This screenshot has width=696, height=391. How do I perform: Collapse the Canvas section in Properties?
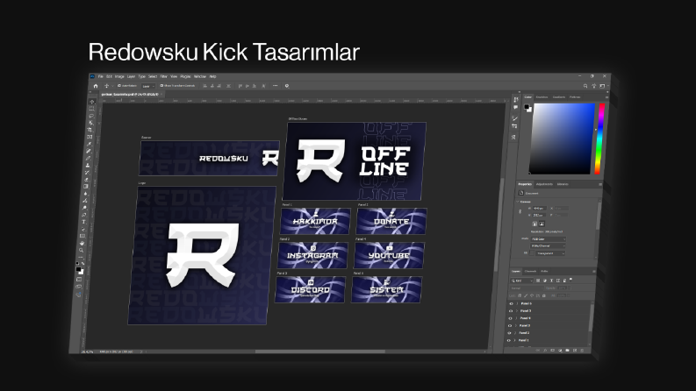click(518, 202)
